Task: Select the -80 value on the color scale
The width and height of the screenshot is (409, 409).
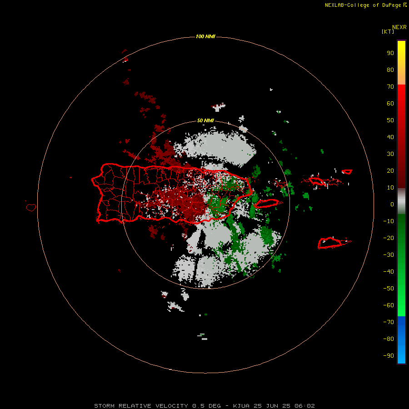Action: 389,339
